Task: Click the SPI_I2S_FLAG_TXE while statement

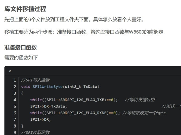Action: pyautogui.click(x=74, y=100)
